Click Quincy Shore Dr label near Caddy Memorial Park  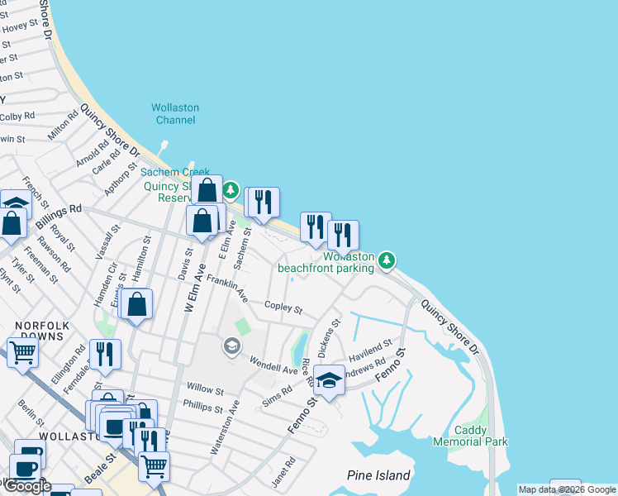449,327
